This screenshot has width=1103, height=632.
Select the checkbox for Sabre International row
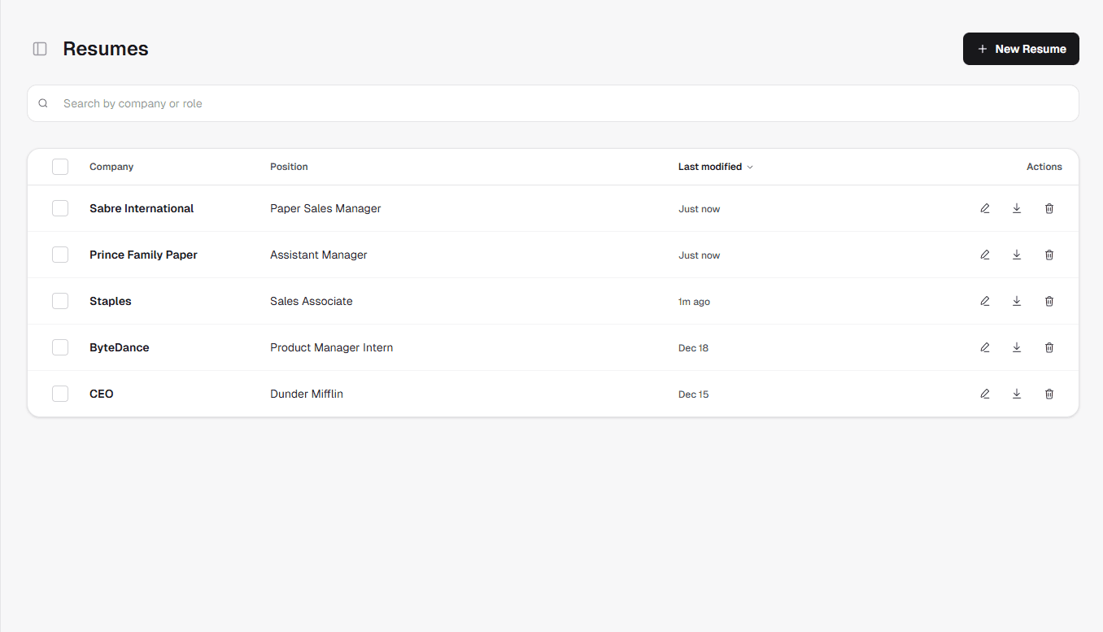pyautogui.click(x=60, y=208)
